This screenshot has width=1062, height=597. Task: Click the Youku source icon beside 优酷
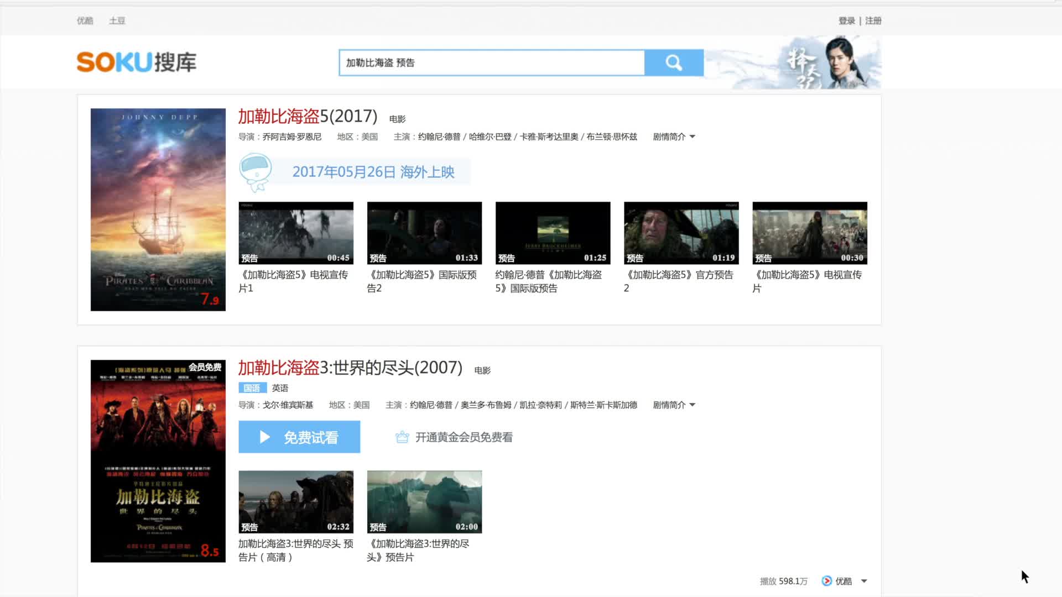pyautogui.click(x=827, y=581)
